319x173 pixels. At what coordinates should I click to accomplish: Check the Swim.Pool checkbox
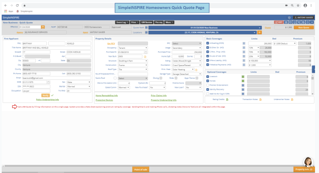pos(115,78)
